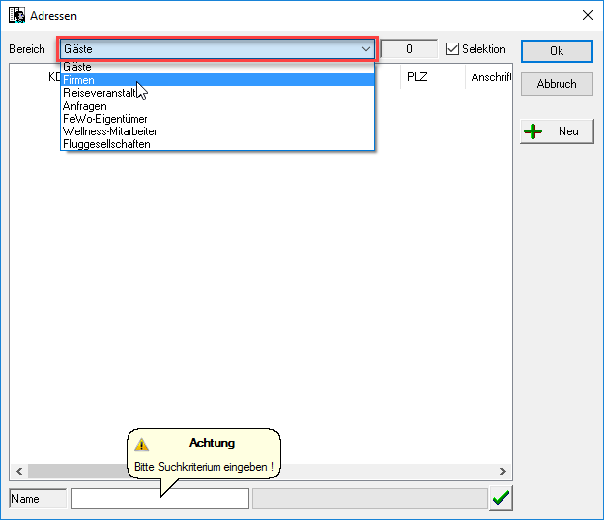
Task: Select FeWo-Eigentümer in the list
Action: pyautogui.click(x=217, y=119)
